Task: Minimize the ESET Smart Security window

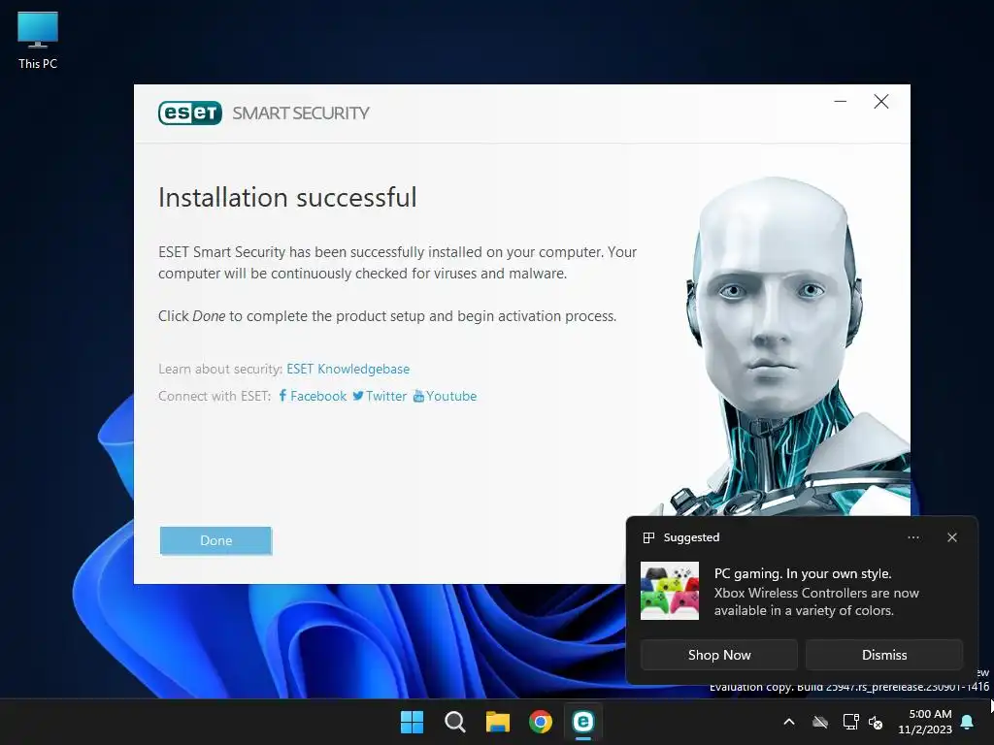Action: [x=841, y=101]
